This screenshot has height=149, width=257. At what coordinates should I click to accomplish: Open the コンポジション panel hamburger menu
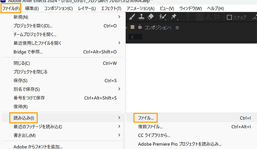(x=177, y=28)
